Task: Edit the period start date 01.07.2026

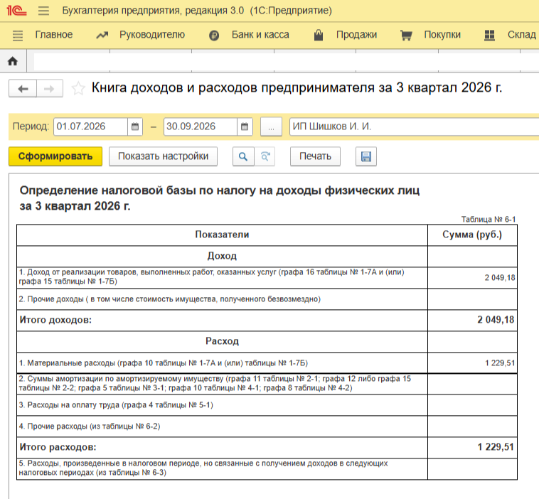Action: tap(90, 127)
